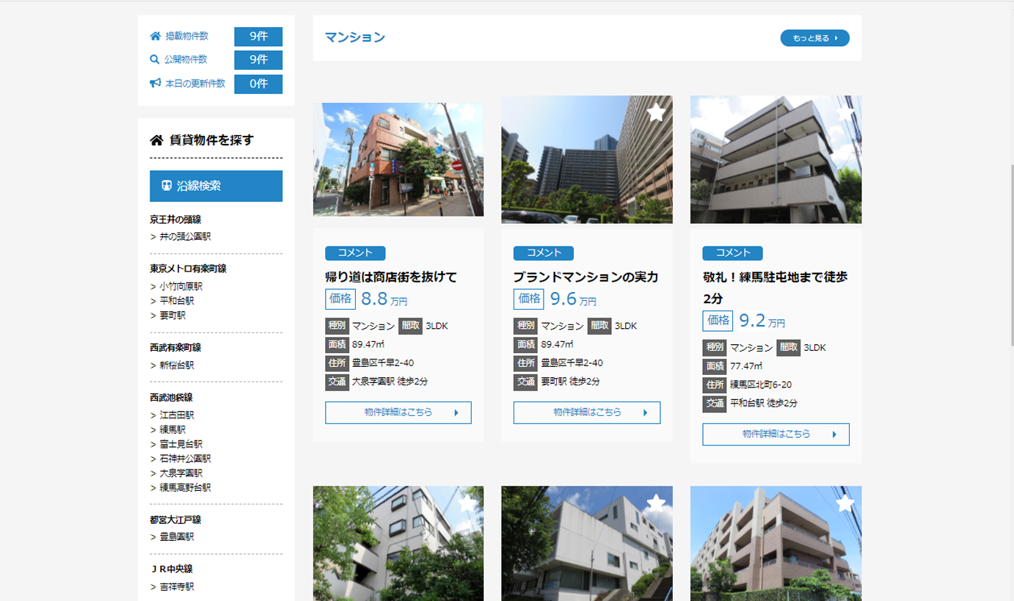Choose 練馬駅 under 西武池袋線
Screen dimensions: 1014x601
[172, 429]
